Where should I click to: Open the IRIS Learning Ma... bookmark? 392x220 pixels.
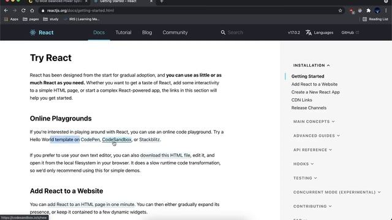81,19
